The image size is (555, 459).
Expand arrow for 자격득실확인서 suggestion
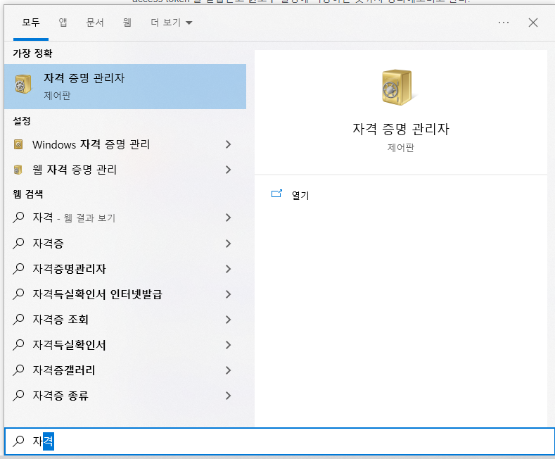[229, 346]
